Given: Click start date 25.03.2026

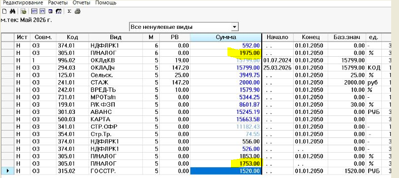Looking at the screenshot, I should pos(277,68).
